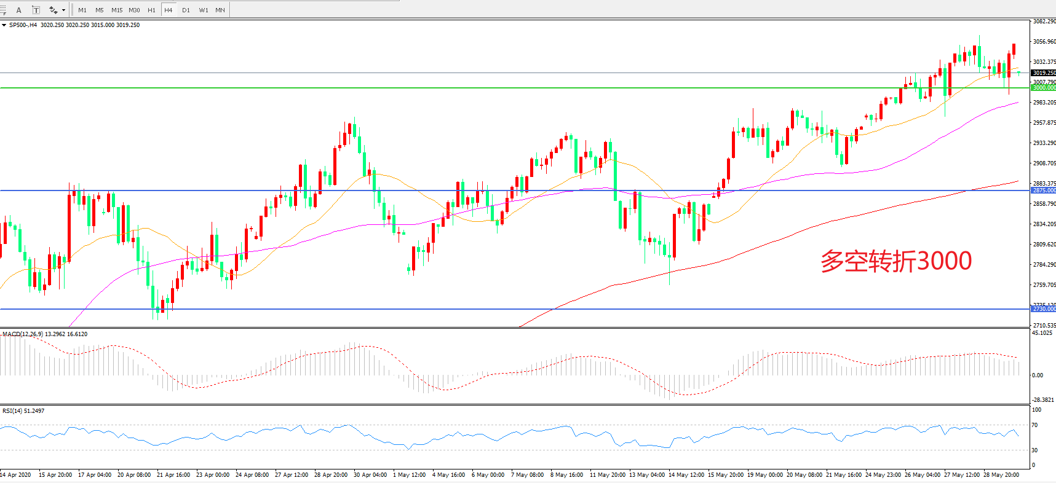Select the H1 timeframe button
The width and height of the screenshot is (1056, 483).
tap(151, 10)
